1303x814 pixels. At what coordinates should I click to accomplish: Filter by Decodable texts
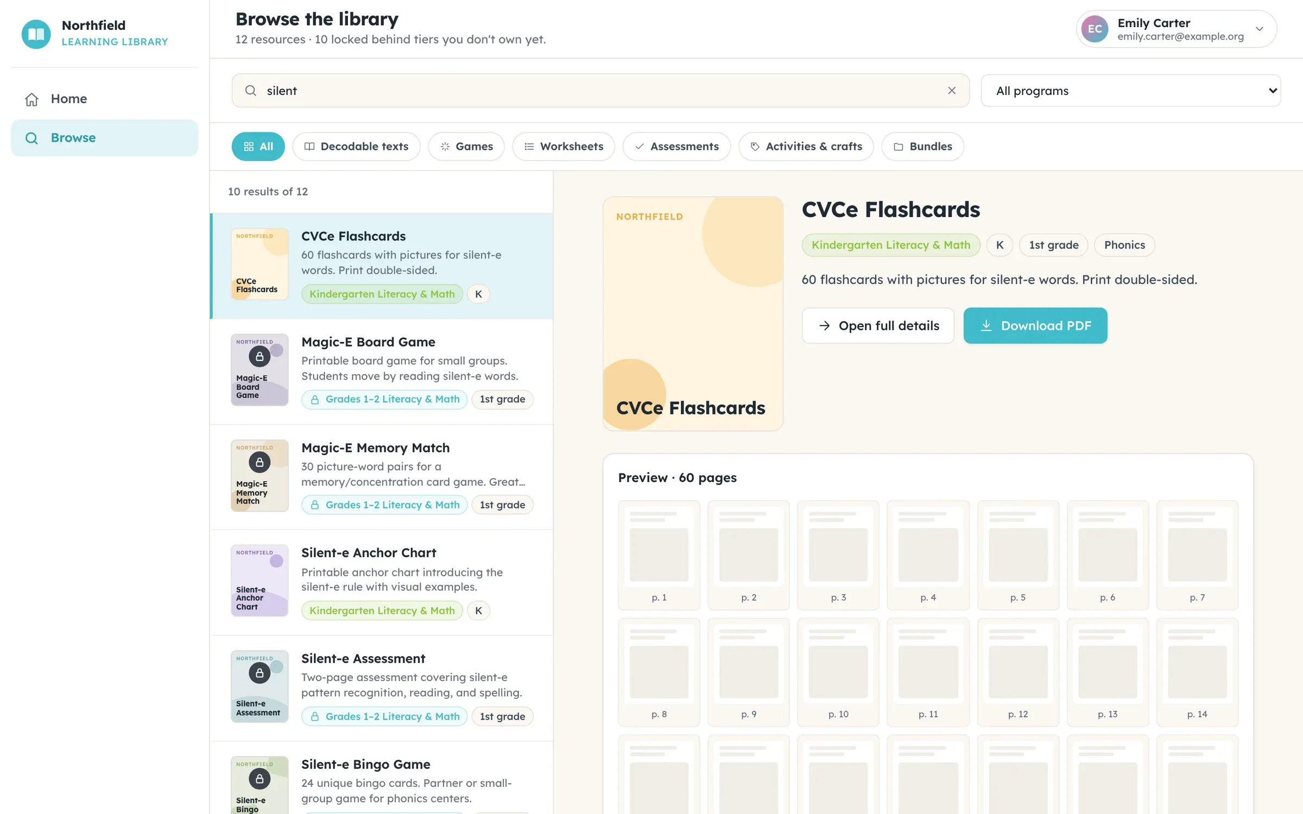tap(356, 147)
